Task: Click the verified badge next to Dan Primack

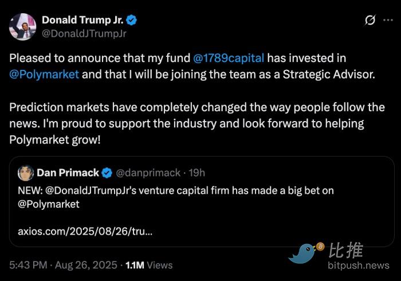Action: pos(107,173)
